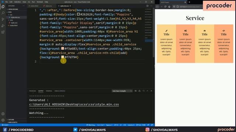Click the #262626 color swatch

pos(78,14)
